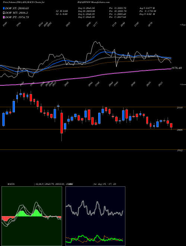Click the 'Pre V: 1.755 M' value

tap(148, 11)
